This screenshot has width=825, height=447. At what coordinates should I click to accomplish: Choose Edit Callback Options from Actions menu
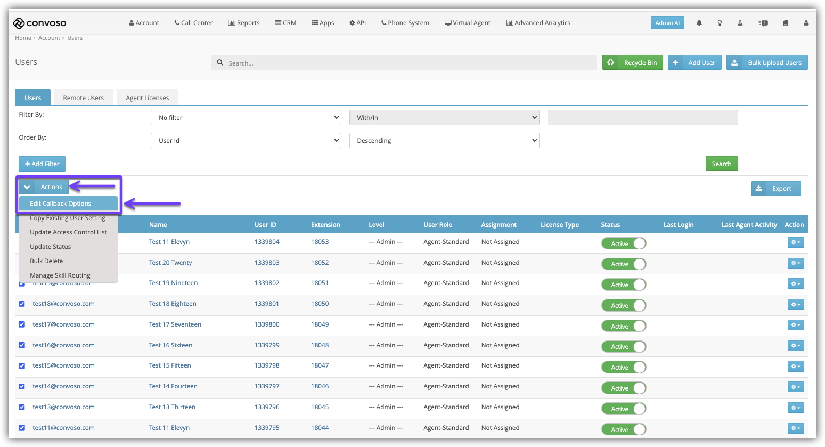click(68, 204)
